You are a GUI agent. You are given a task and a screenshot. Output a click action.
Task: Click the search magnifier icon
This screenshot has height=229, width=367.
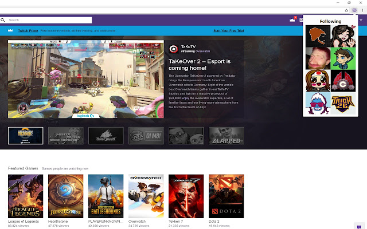(x=2, y=20)
